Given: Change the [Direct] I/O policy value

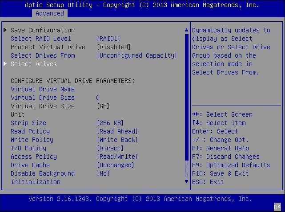Looking at the screenshot, I should click(x=110, y=148).
